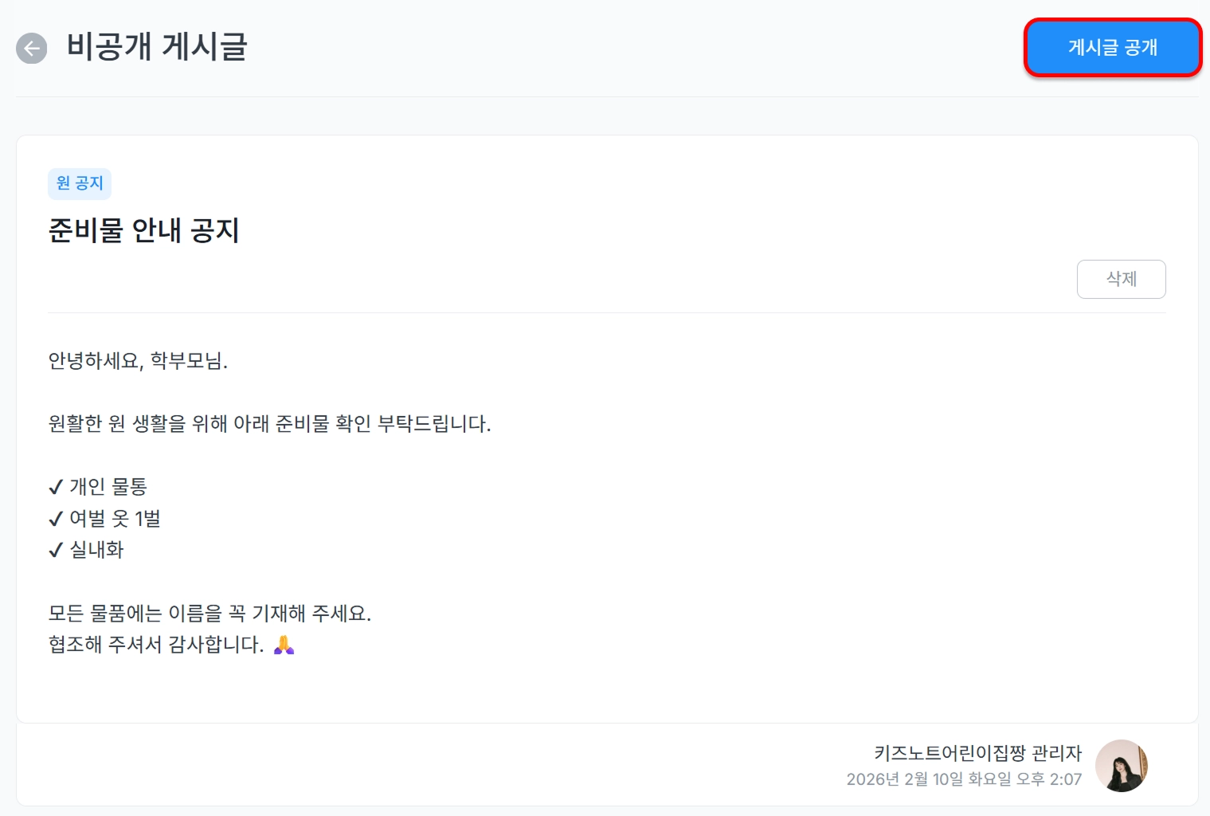The height and width of the screenshot is (816, 1210).
Task: Click the checkmark beside 개인 물통
Action: point(56,487)
